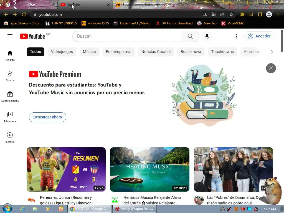Screen dimensions: 284x213
Task: Click Hermosa Música Relajante video title
Action: pos(152,200)
